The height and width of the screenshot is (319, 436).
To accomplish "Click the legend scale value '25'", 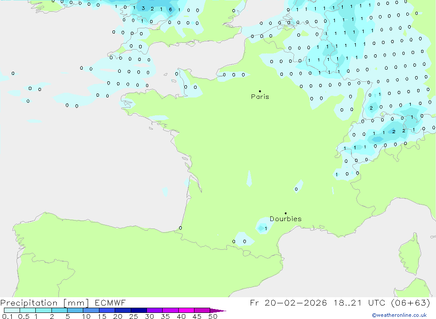I will click(133, 316).
